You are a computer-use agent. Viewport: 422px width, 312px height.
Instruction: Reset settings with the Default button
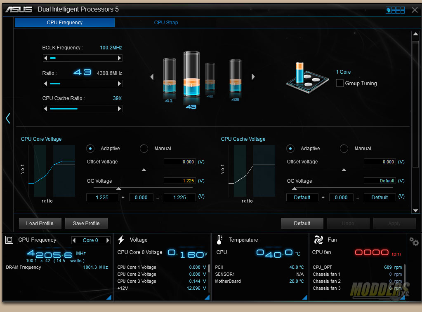302,224
